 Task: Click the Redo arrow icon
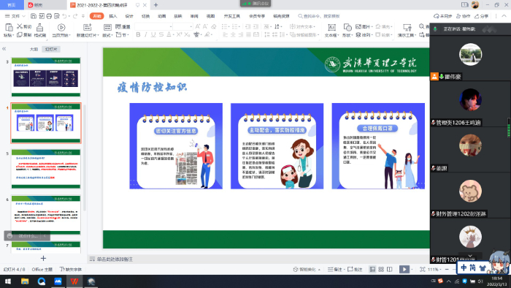[75, 16]
